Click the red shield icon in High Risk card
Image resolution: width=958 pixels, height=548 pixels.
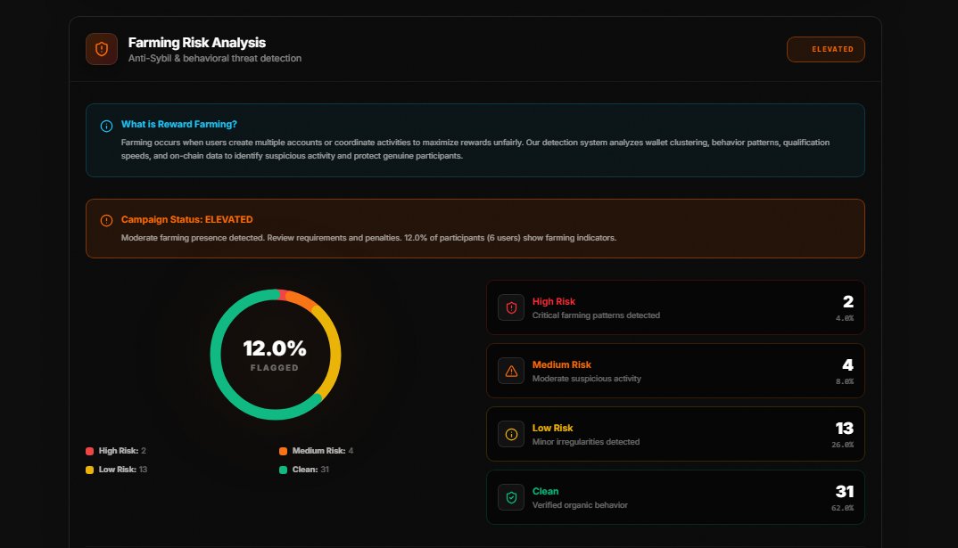(511, 307)
